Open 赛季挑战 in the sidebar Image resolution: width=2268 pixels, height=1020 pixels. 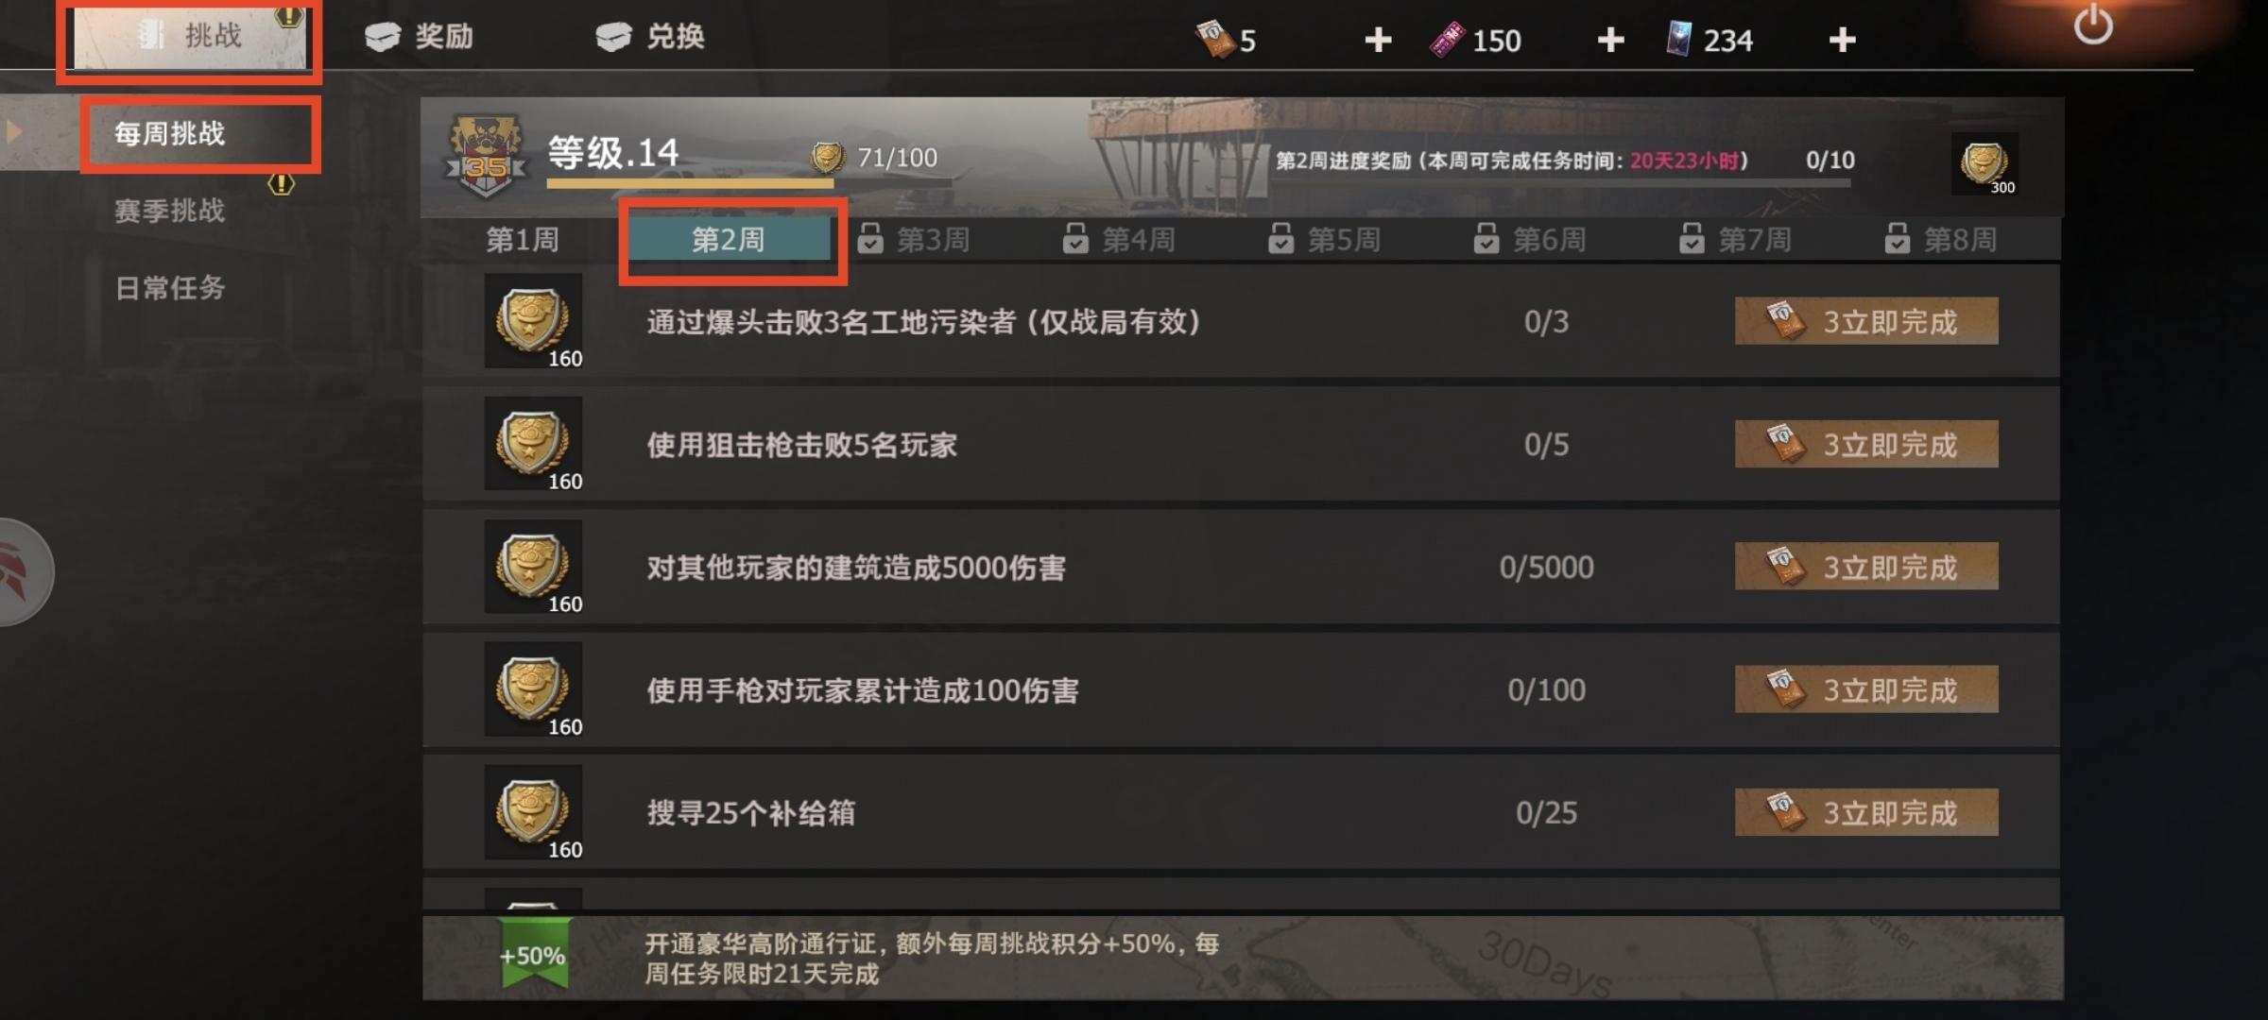pyautogui.click(x=170, y=210)
